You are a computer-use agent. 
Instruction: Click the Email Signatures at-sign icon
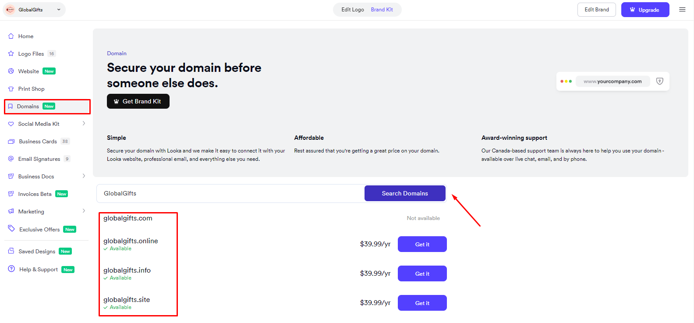click(11, 159)
